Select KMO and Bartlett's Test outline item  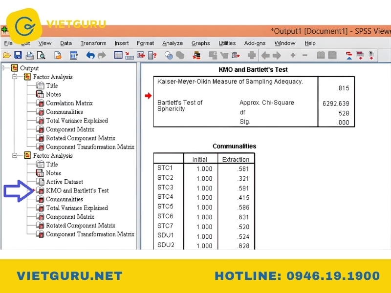coord(77,190)
